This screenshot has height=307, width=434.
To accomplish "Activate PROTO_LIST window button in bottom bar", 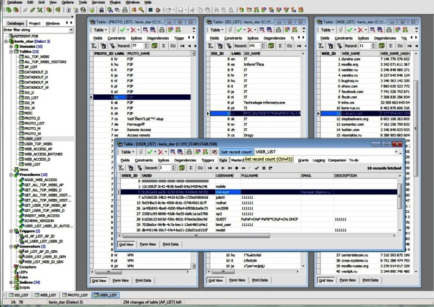I will tap(75, 295).
